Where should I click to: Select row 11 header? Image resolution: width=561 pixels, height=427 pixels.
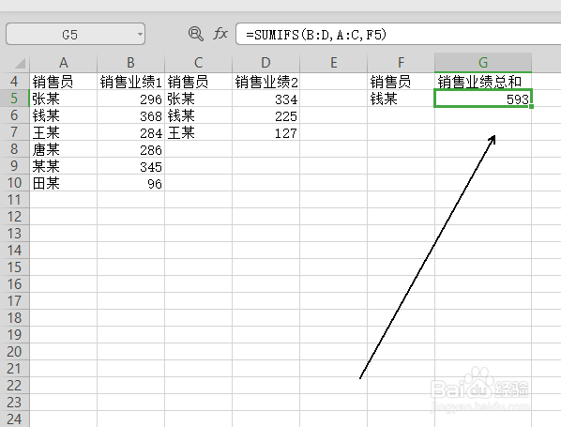pos(14,199)
